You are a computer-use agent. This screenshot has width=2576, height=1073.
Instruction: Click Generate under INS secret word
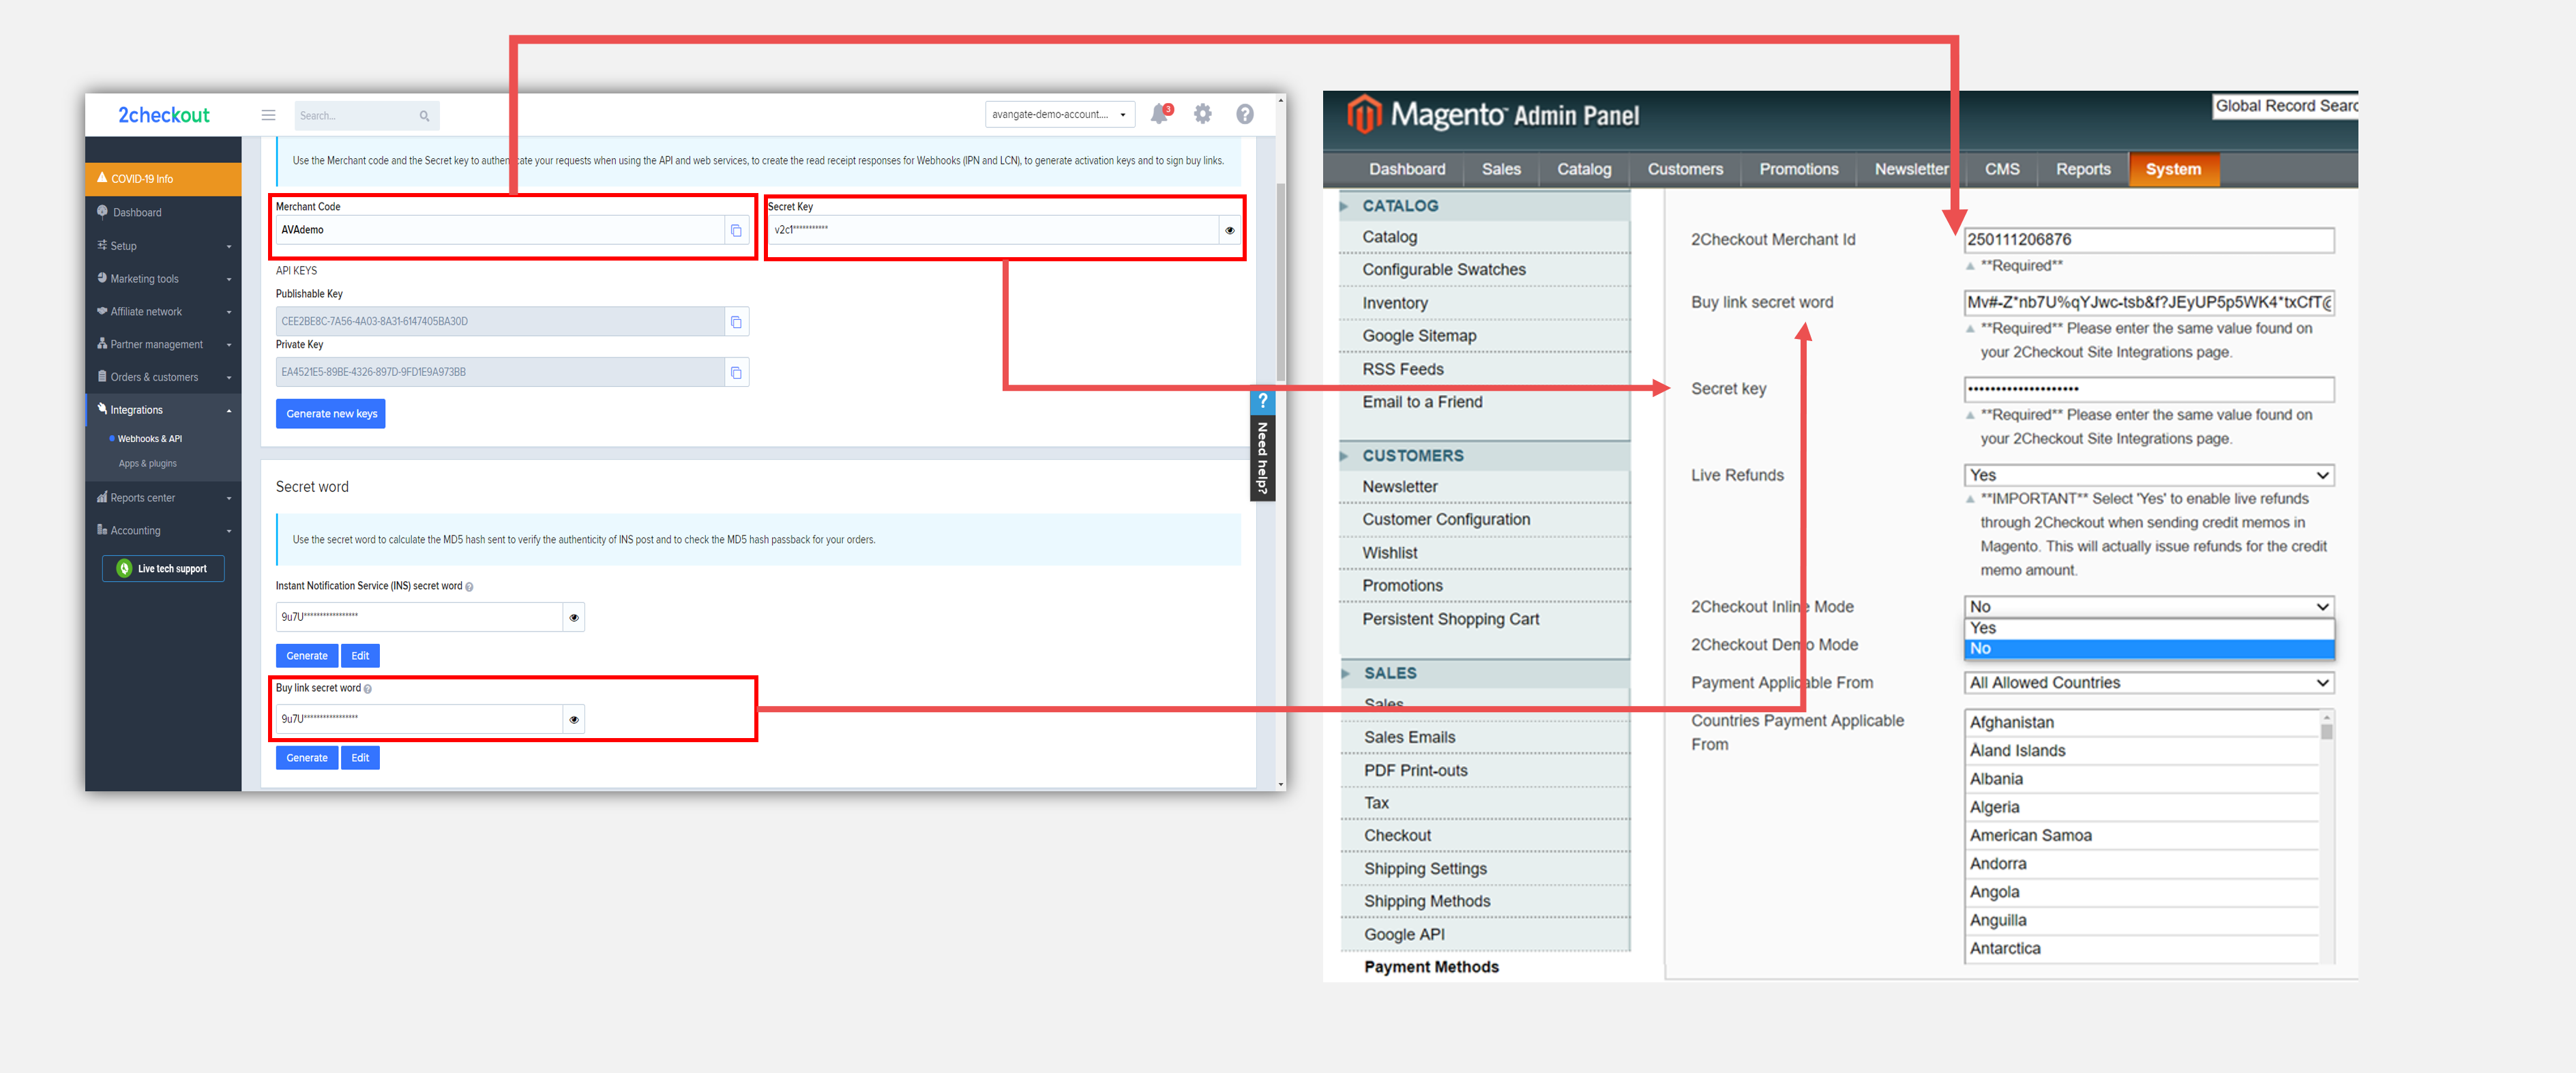pyautogui.click(x=307, y=656)
